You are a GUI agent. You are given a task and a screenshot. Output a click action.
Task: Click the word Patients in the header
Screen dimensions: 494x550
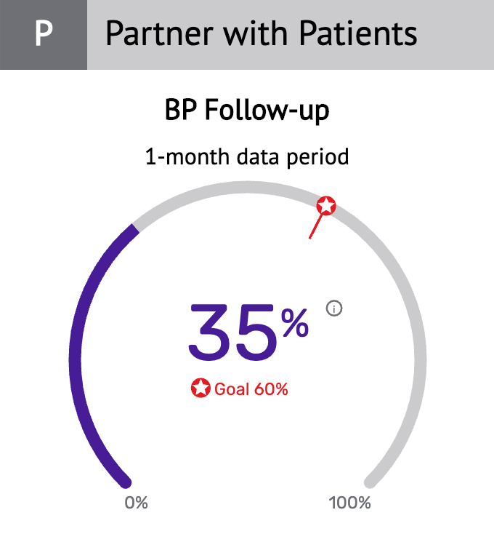358,33
